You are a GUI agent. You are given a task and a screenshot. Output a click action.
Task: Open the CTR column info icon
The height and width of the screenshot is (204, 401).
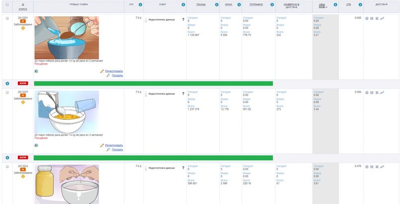tap(360, 4)
